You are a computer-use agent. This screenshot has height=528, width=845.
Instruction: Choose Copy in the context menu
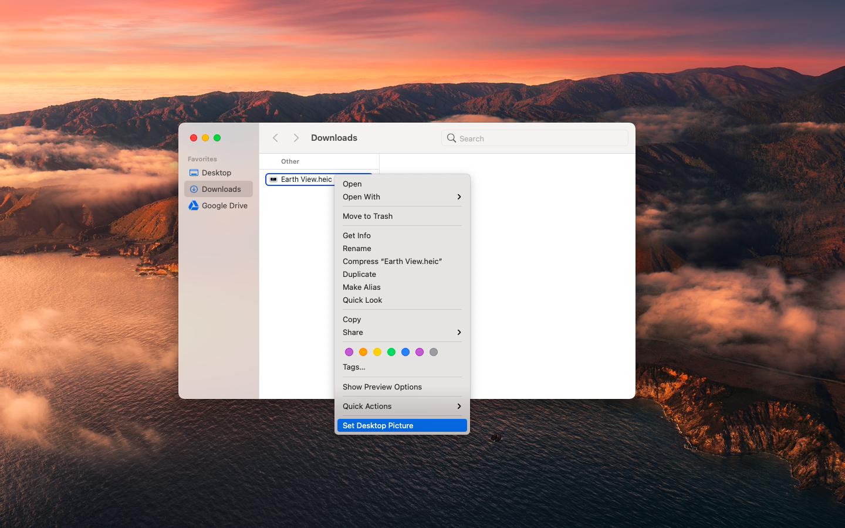coord(402,319)
